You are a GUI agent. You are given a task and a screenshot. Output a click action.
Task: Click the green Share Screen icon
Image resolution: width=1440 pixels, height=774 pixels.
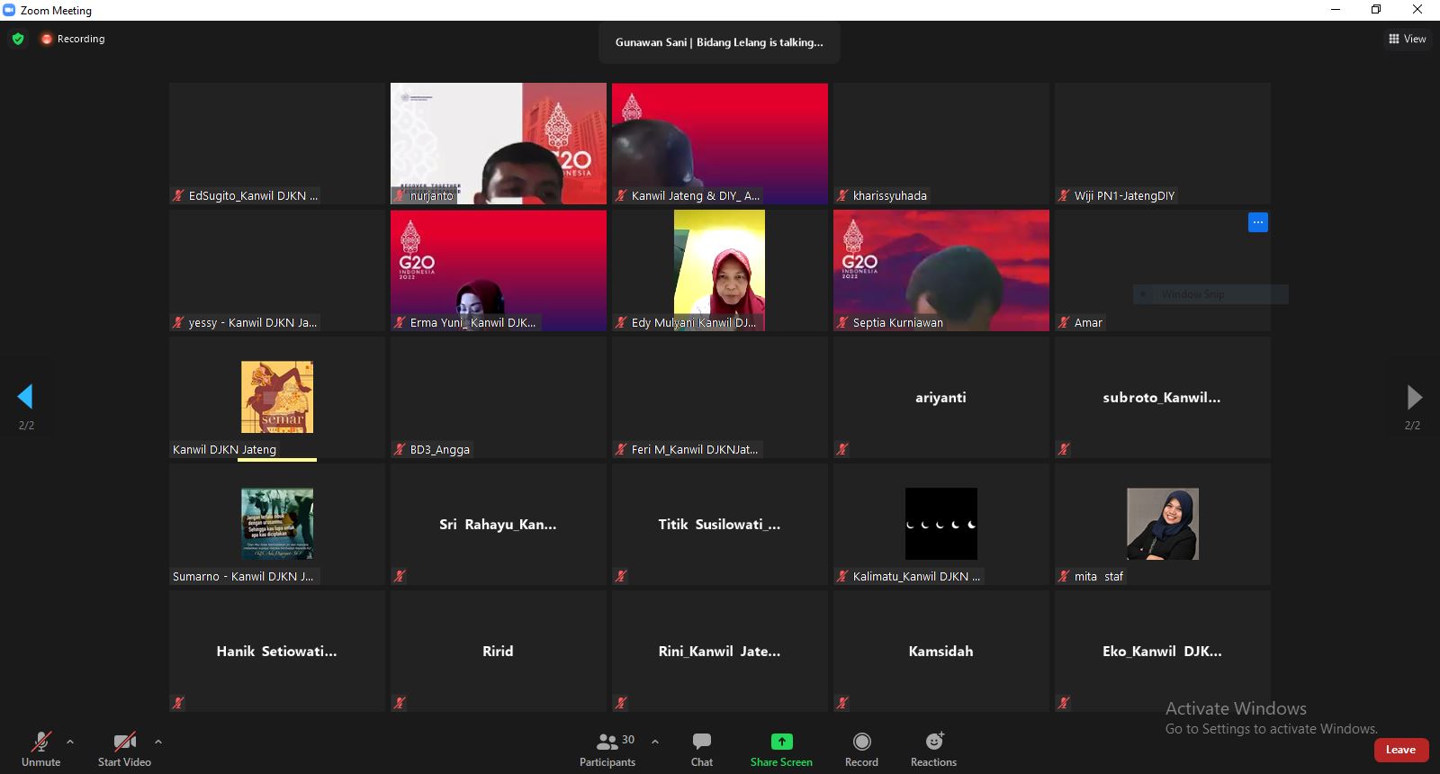[x=781, y=742]
